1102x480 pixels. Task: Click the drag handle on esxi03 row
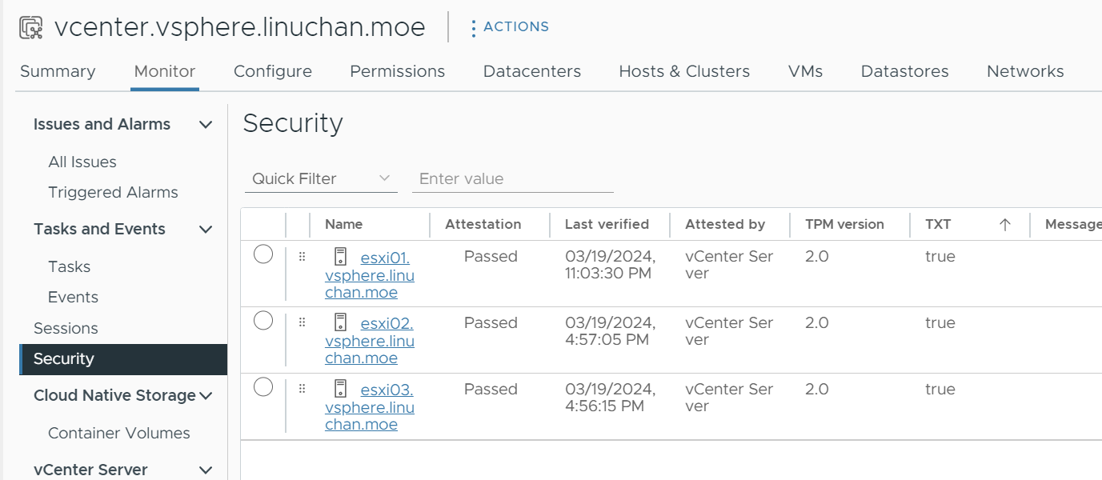tap(302, 389)
